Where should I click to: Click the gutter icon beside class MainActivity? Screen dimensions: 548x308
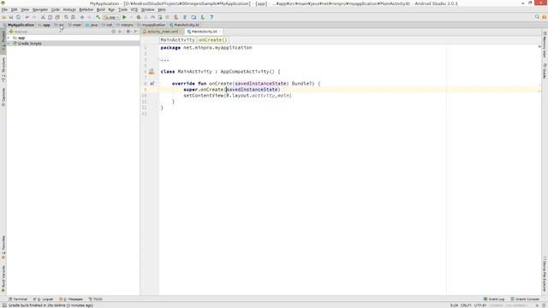point(152,72)
